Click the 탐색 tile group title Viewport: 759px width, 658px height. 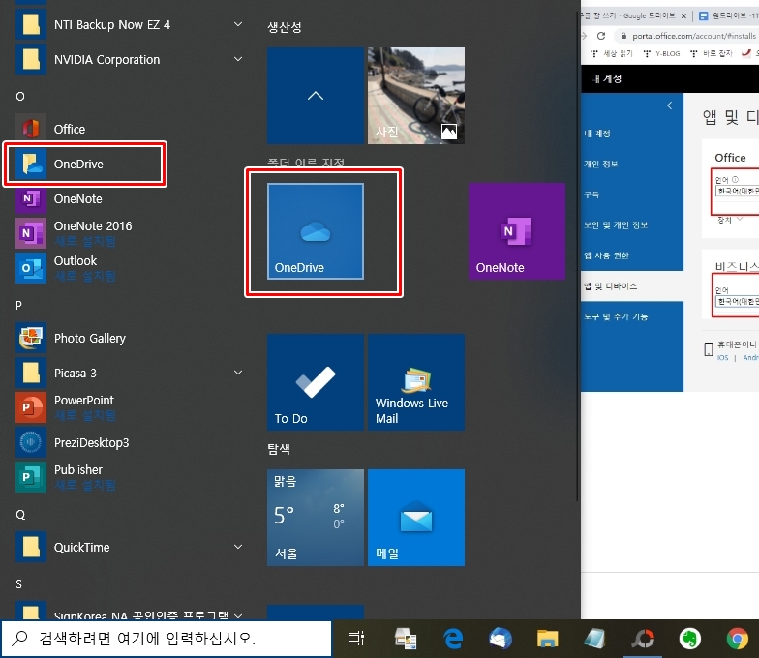[x=279, y=449]
